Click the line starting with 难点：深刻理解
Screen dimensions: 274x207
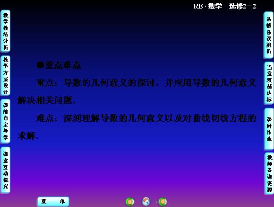click(146, 118)
